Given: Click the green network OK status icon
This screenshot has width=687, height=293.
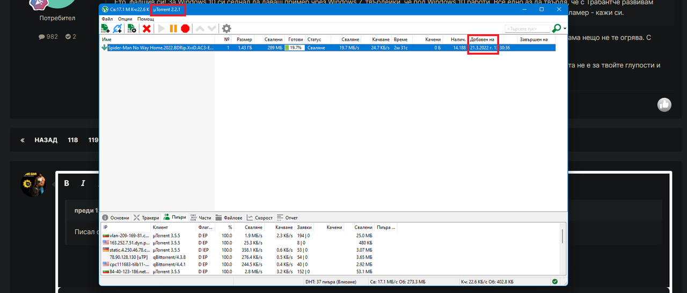Looking at the screenshot, I should tap(554, 281).
